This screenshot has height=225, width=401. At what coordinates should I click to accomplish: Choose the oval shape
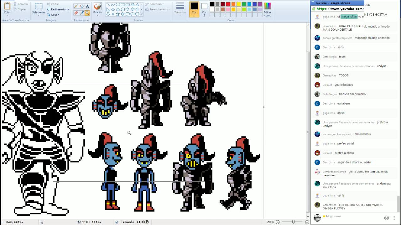click(x=118, y=4)
